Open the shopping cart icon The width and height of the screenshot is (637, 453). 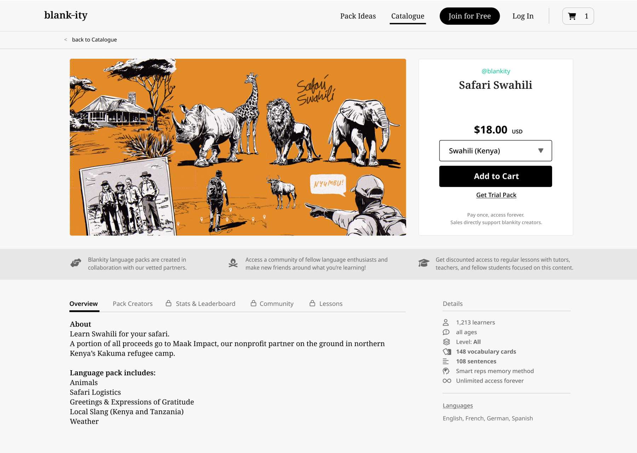[x=572, y=16]
